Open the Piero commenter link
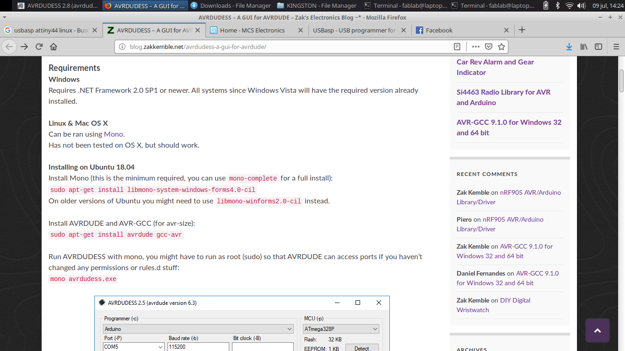The height and width of the screenshot is (351, 625). [464, 219]
